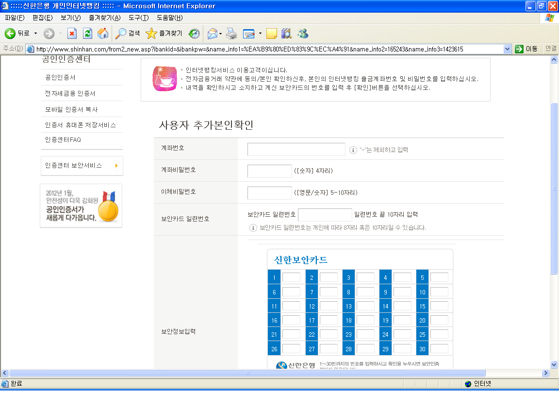This screenshot has width=559, height=394.
Task: Refresh the page with green arrows icon
Action: (87, 34)
